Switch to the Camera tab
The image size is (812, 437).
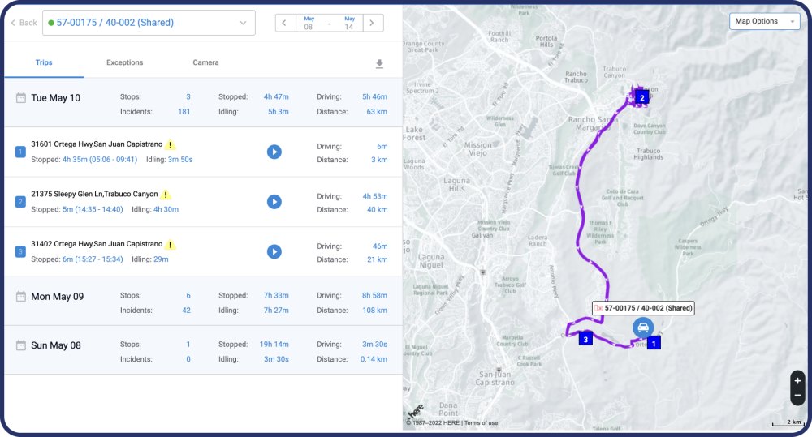pyautogui.click(x=205, y=62)
